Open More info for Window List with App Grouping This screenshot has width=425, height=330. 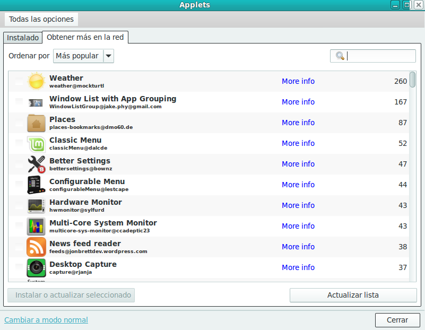298,102
